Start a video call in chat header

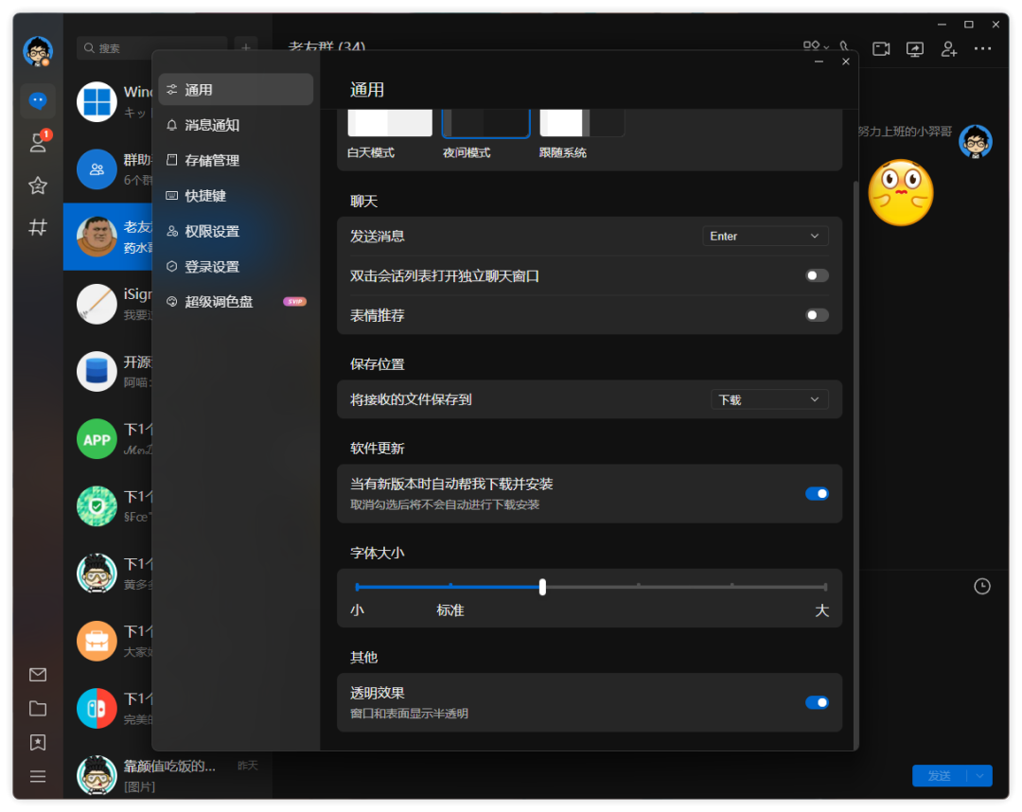[x=881, y=49]
